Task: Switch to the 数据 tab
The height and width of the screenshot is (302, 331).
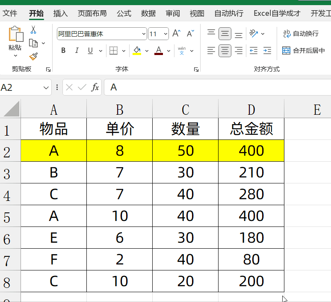Action: point(148,13)
